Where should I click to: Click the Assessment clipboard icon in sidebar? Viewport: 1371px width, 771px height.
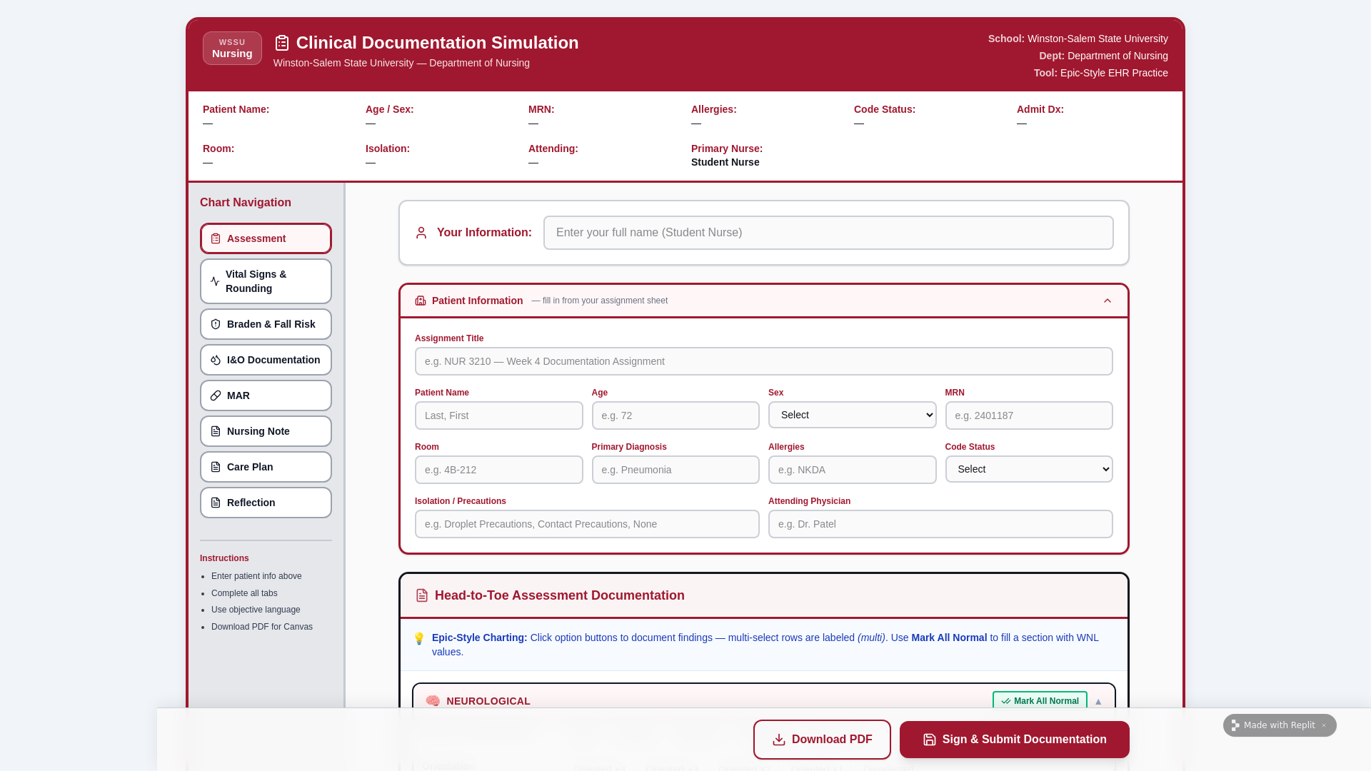(216, 238)
